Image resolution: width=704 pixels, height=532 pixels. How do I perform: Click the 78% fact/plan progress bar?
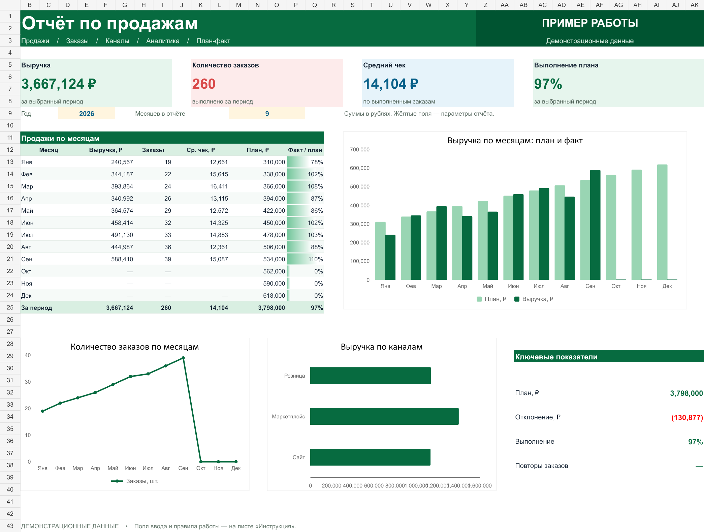[305, 162]
